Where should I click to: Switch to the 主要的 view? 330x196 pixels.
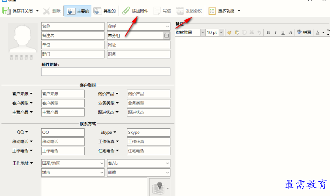[x=78, y=11]
